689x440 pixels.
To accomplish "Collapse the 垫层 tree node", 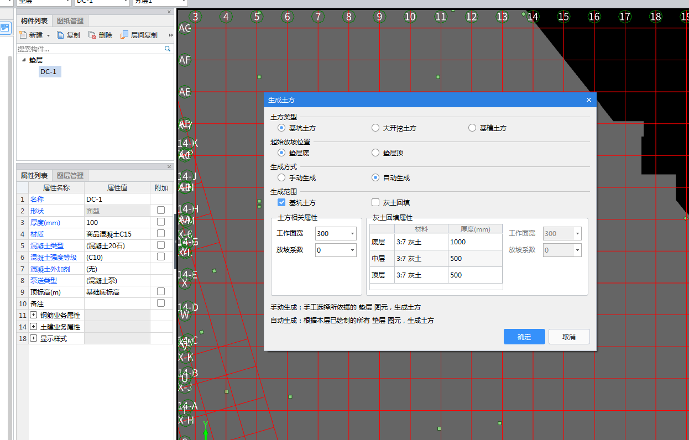I will click(24, 60).
